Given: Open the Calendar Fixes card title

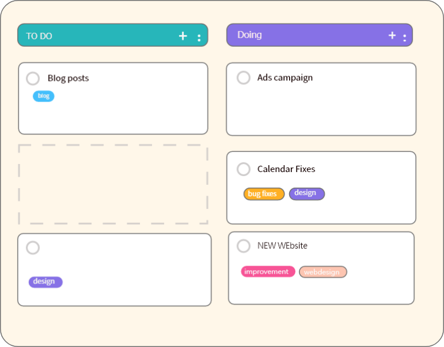Looking at the screenshot, I should point(286,169).
